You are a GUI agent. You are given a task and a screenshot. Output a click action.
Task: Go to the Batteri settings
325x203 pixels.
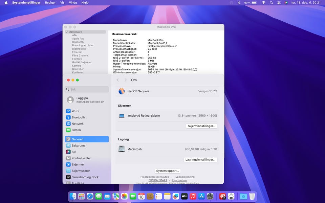[76, 130]
